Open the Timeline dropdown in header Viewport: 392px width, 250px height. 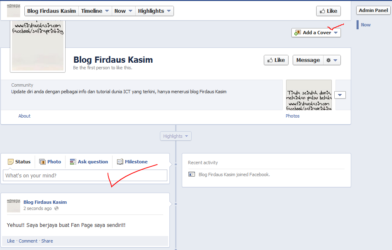coord(95,11)
